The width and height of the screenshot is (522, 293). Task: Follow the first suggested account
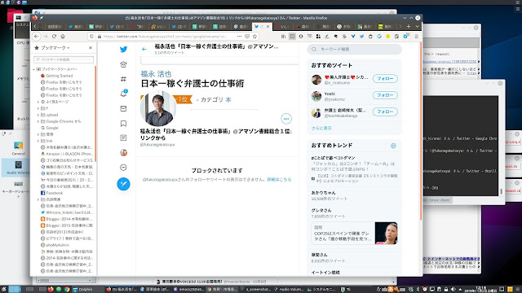click(385, 79)
